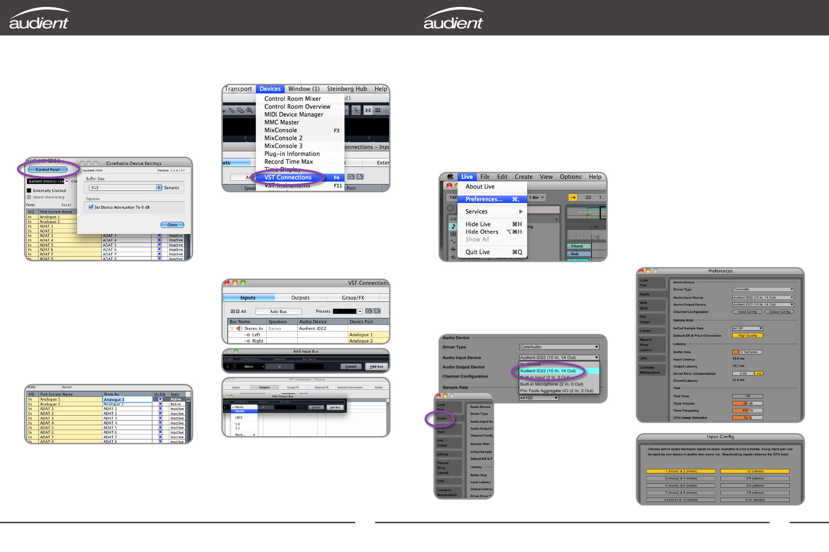
Task: Select highlighted Audient iD22 (10 In, 14 Out) option
Action: click(x=559, y=371)
